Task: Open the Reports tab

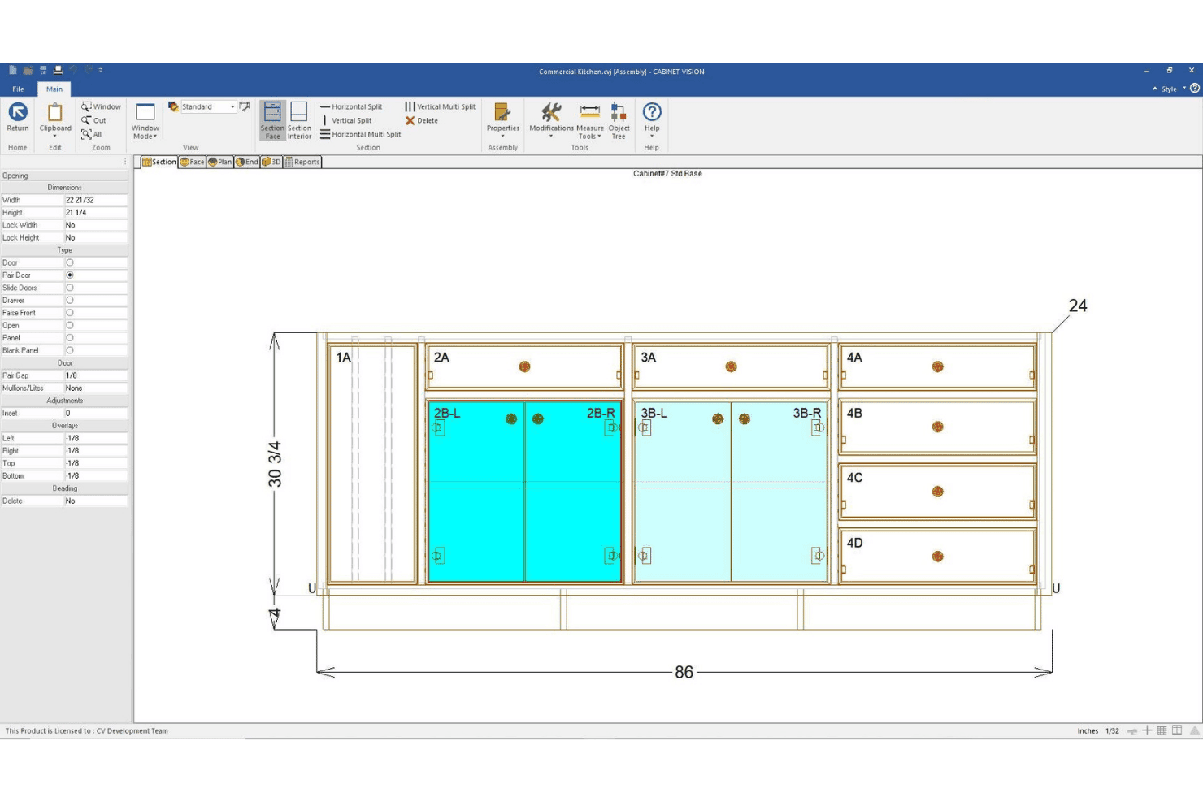Action: 302,162
